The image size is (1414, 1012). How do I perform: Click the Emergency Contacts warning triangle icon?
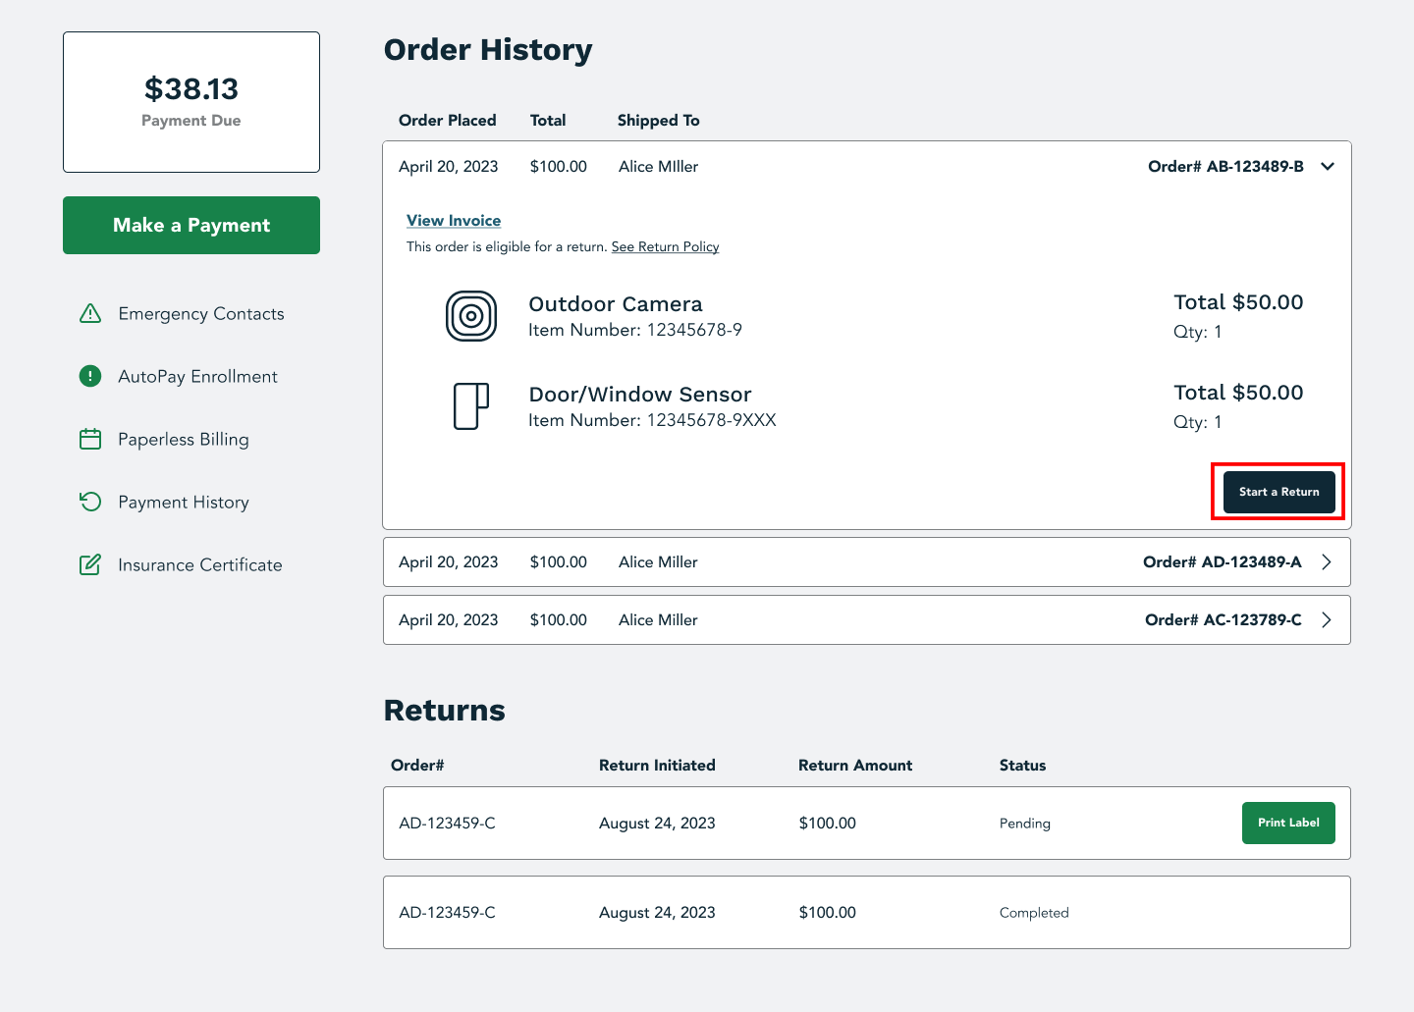coord(90,313)
